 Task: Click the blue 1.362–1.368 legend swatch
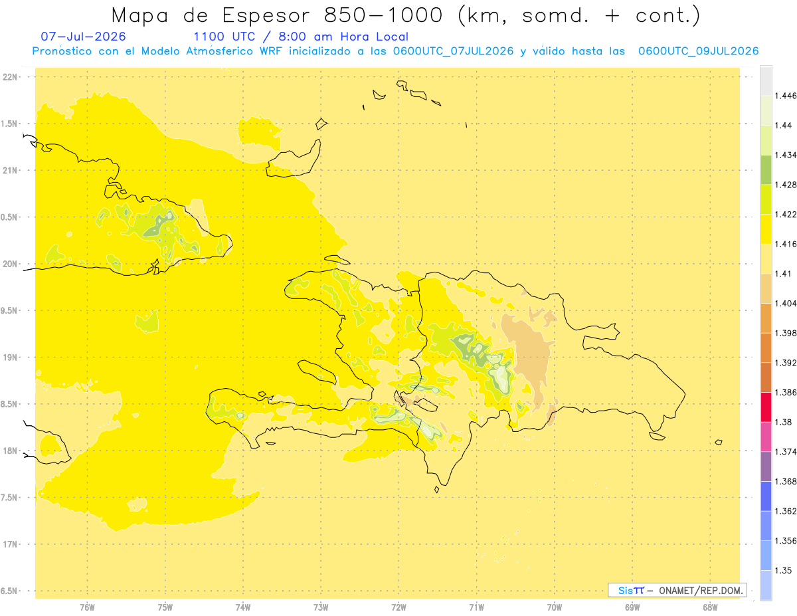(766, 496)
